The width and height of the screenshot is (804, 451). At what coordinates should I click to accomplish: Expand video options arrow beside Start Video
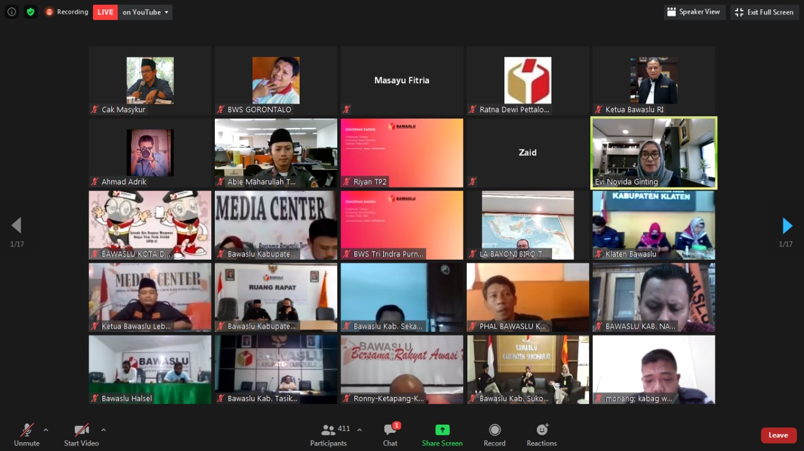(x=104, y=430)
